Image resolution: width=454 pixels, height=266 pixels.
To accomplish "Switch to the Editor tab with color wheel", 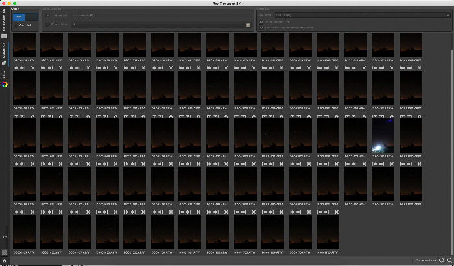I will 5,80.
